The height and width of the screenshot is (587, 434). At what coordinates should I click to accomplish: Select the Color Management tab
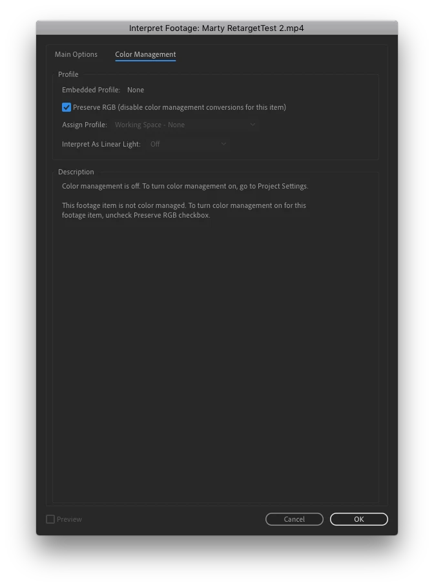(145, 54)
